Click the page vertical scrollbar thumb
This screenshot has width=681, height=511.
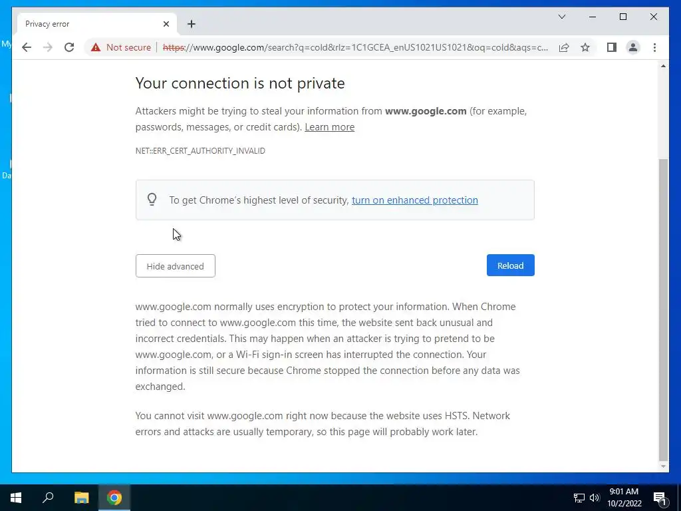point(663,306)
